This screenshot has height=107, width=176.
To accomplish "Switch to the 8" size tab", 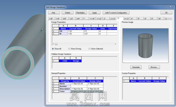I will 154,19.
